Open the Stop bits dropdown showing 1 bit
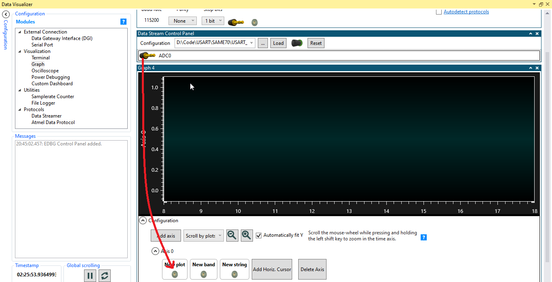 pyautogui.click(x=213, y=21)
